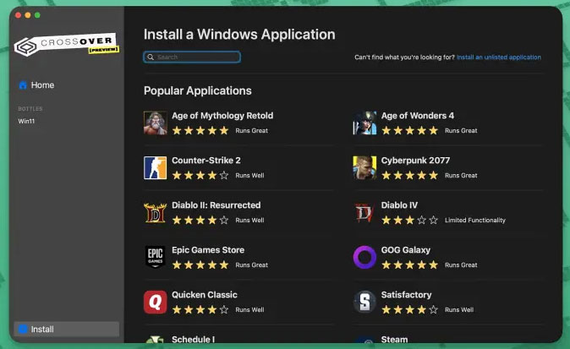
Task: Select the Cyberpunk 2077 icon
Action: point(364,168)
